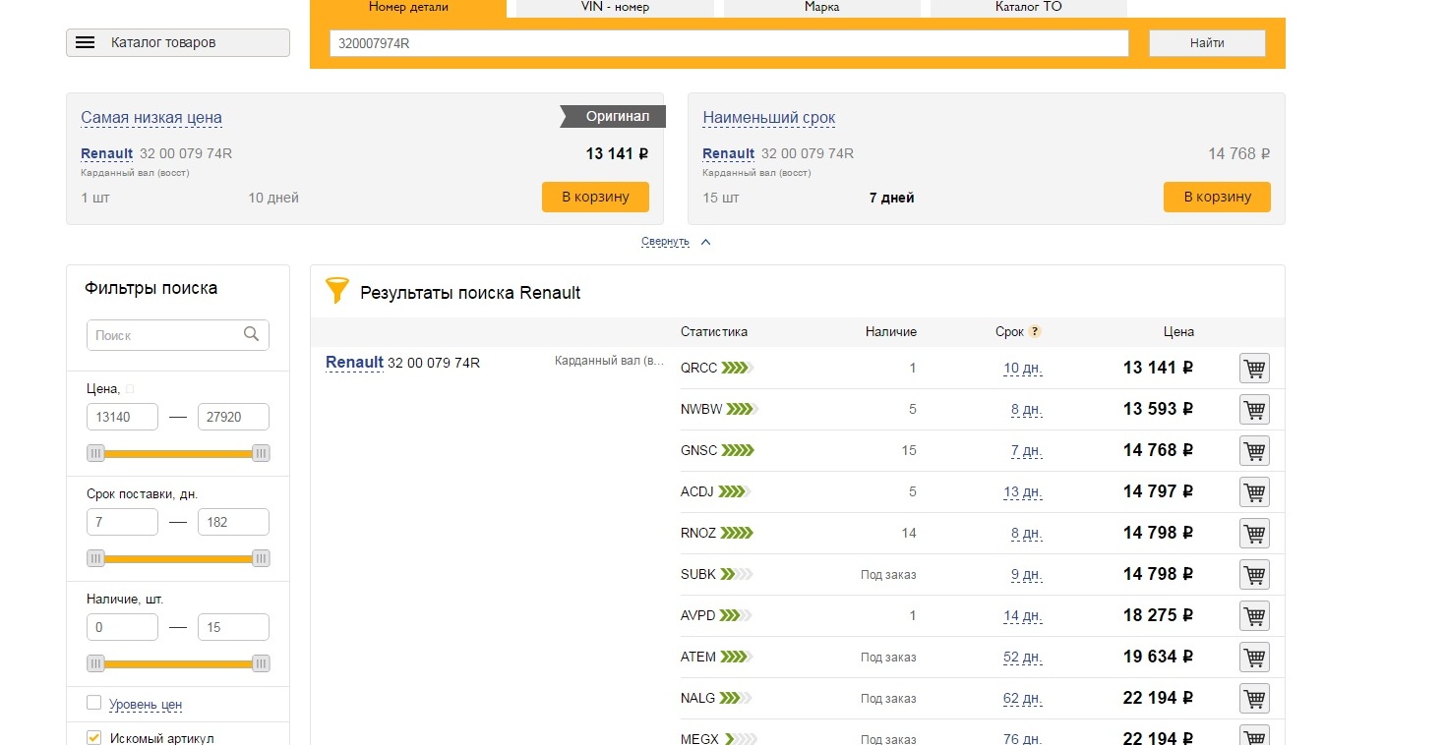Add NWBW 13 593 ₽ offer to cart
This screenshot has width=1446, height=745.
[1254, 410]
